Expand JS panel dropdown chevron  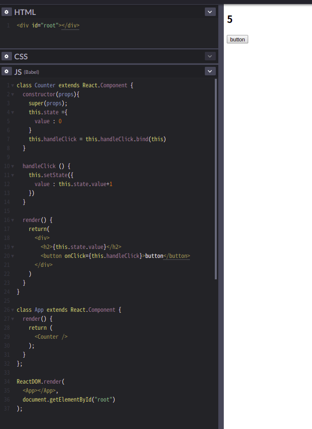(x=210, y=71)
